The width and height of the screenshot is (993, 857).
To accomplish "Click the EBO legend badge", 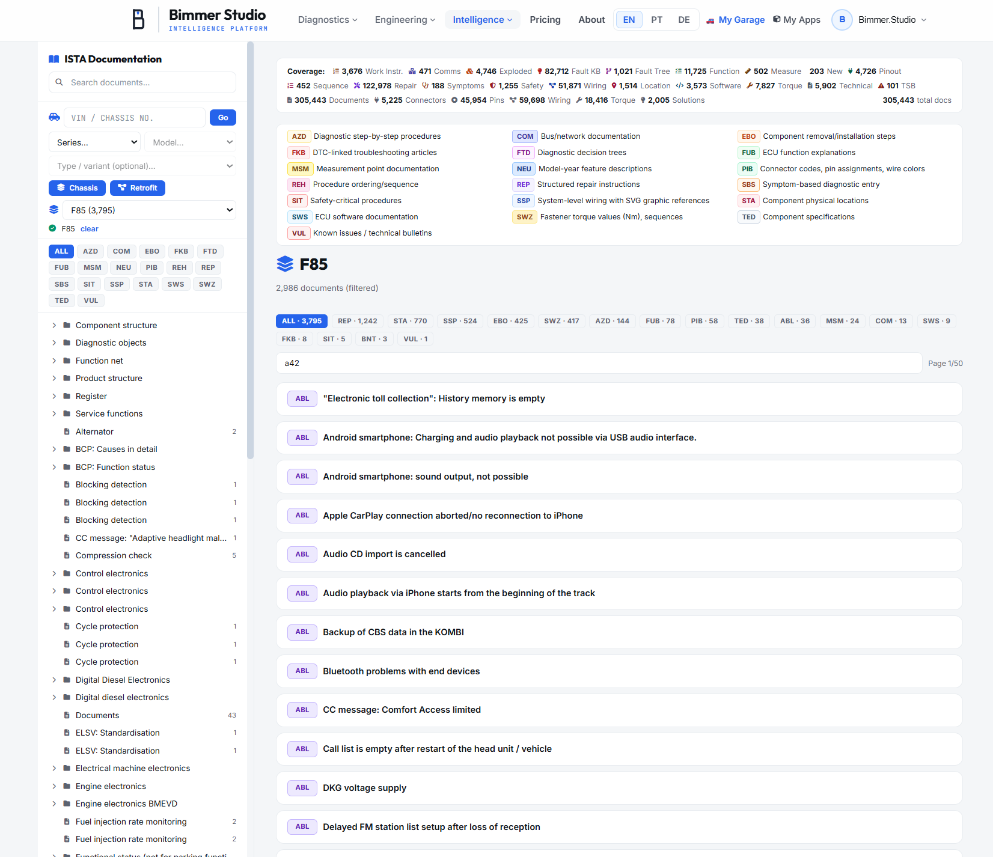I will click(x=748, y=136).
